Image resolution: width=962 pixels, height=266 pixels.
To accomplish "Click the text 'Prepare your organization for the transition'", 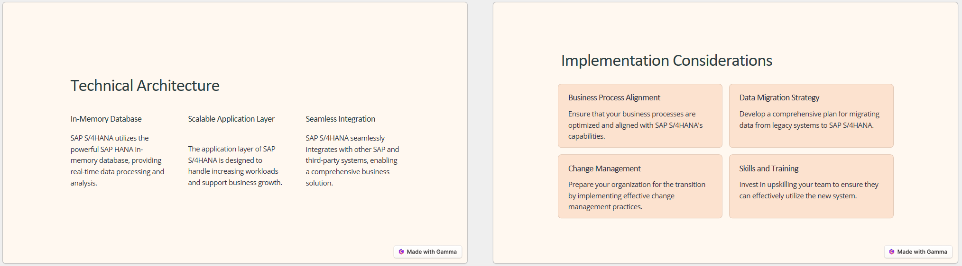I will (637, 185).
